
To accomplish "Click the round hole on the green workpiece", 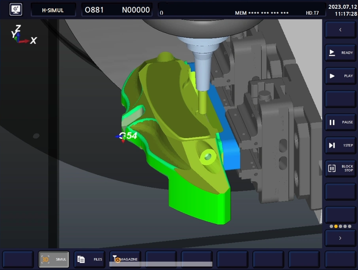I will click(207, 157).
